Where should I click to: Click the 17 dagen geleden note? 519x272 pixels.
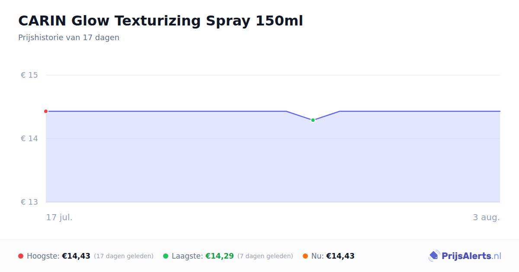(124, 256)
